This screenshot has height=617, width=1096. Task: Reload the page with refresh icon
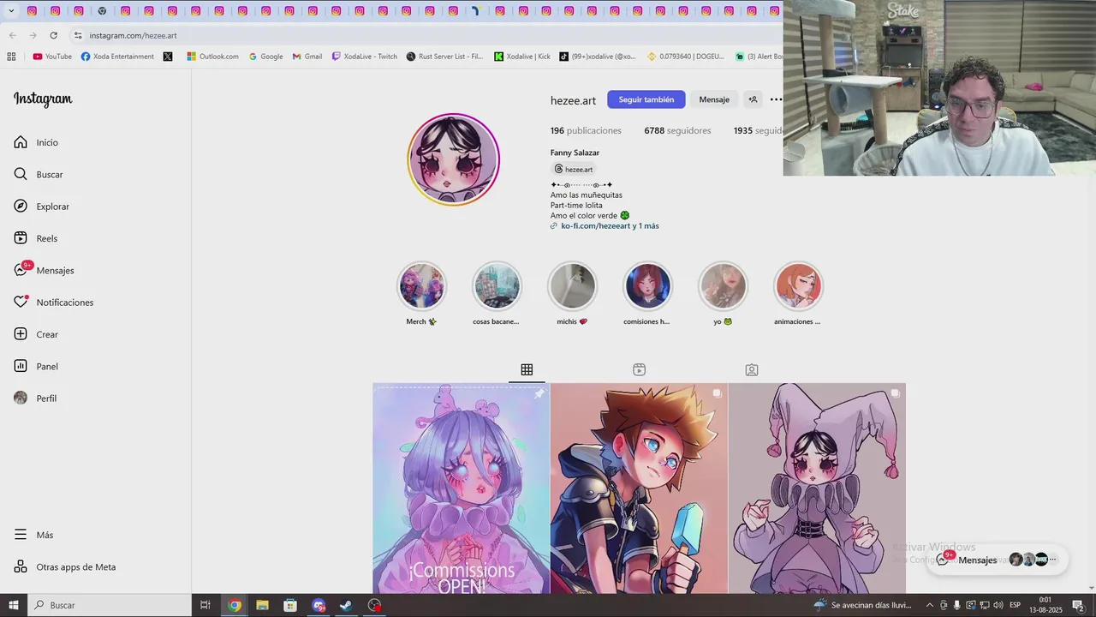pyautogui.click(x=53, y=35)
